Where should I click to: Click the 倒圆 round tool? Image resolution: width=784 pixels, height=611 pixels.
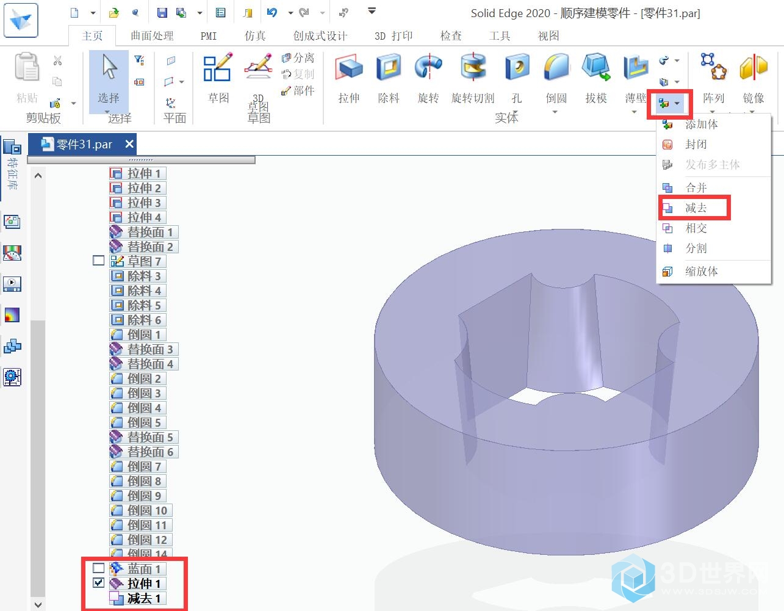(x=556, y=78)
